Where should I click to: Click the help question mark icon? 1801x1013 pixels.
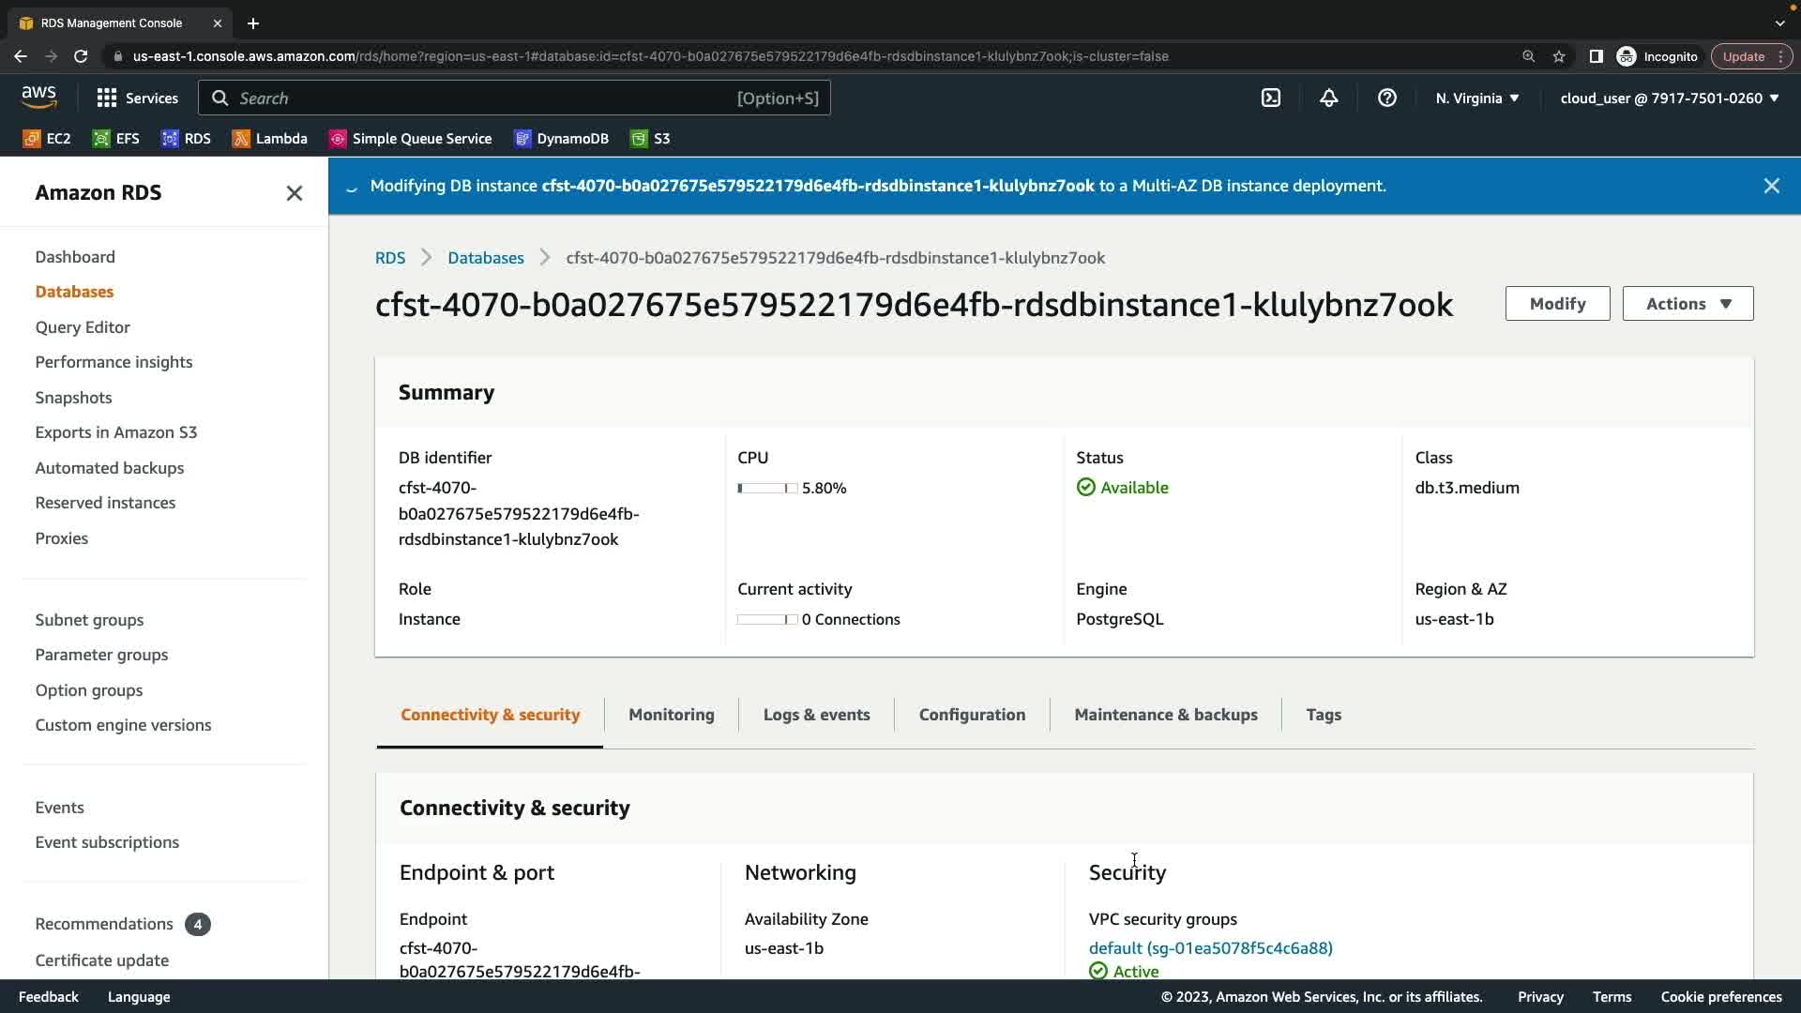click(x=1386, y=98)
